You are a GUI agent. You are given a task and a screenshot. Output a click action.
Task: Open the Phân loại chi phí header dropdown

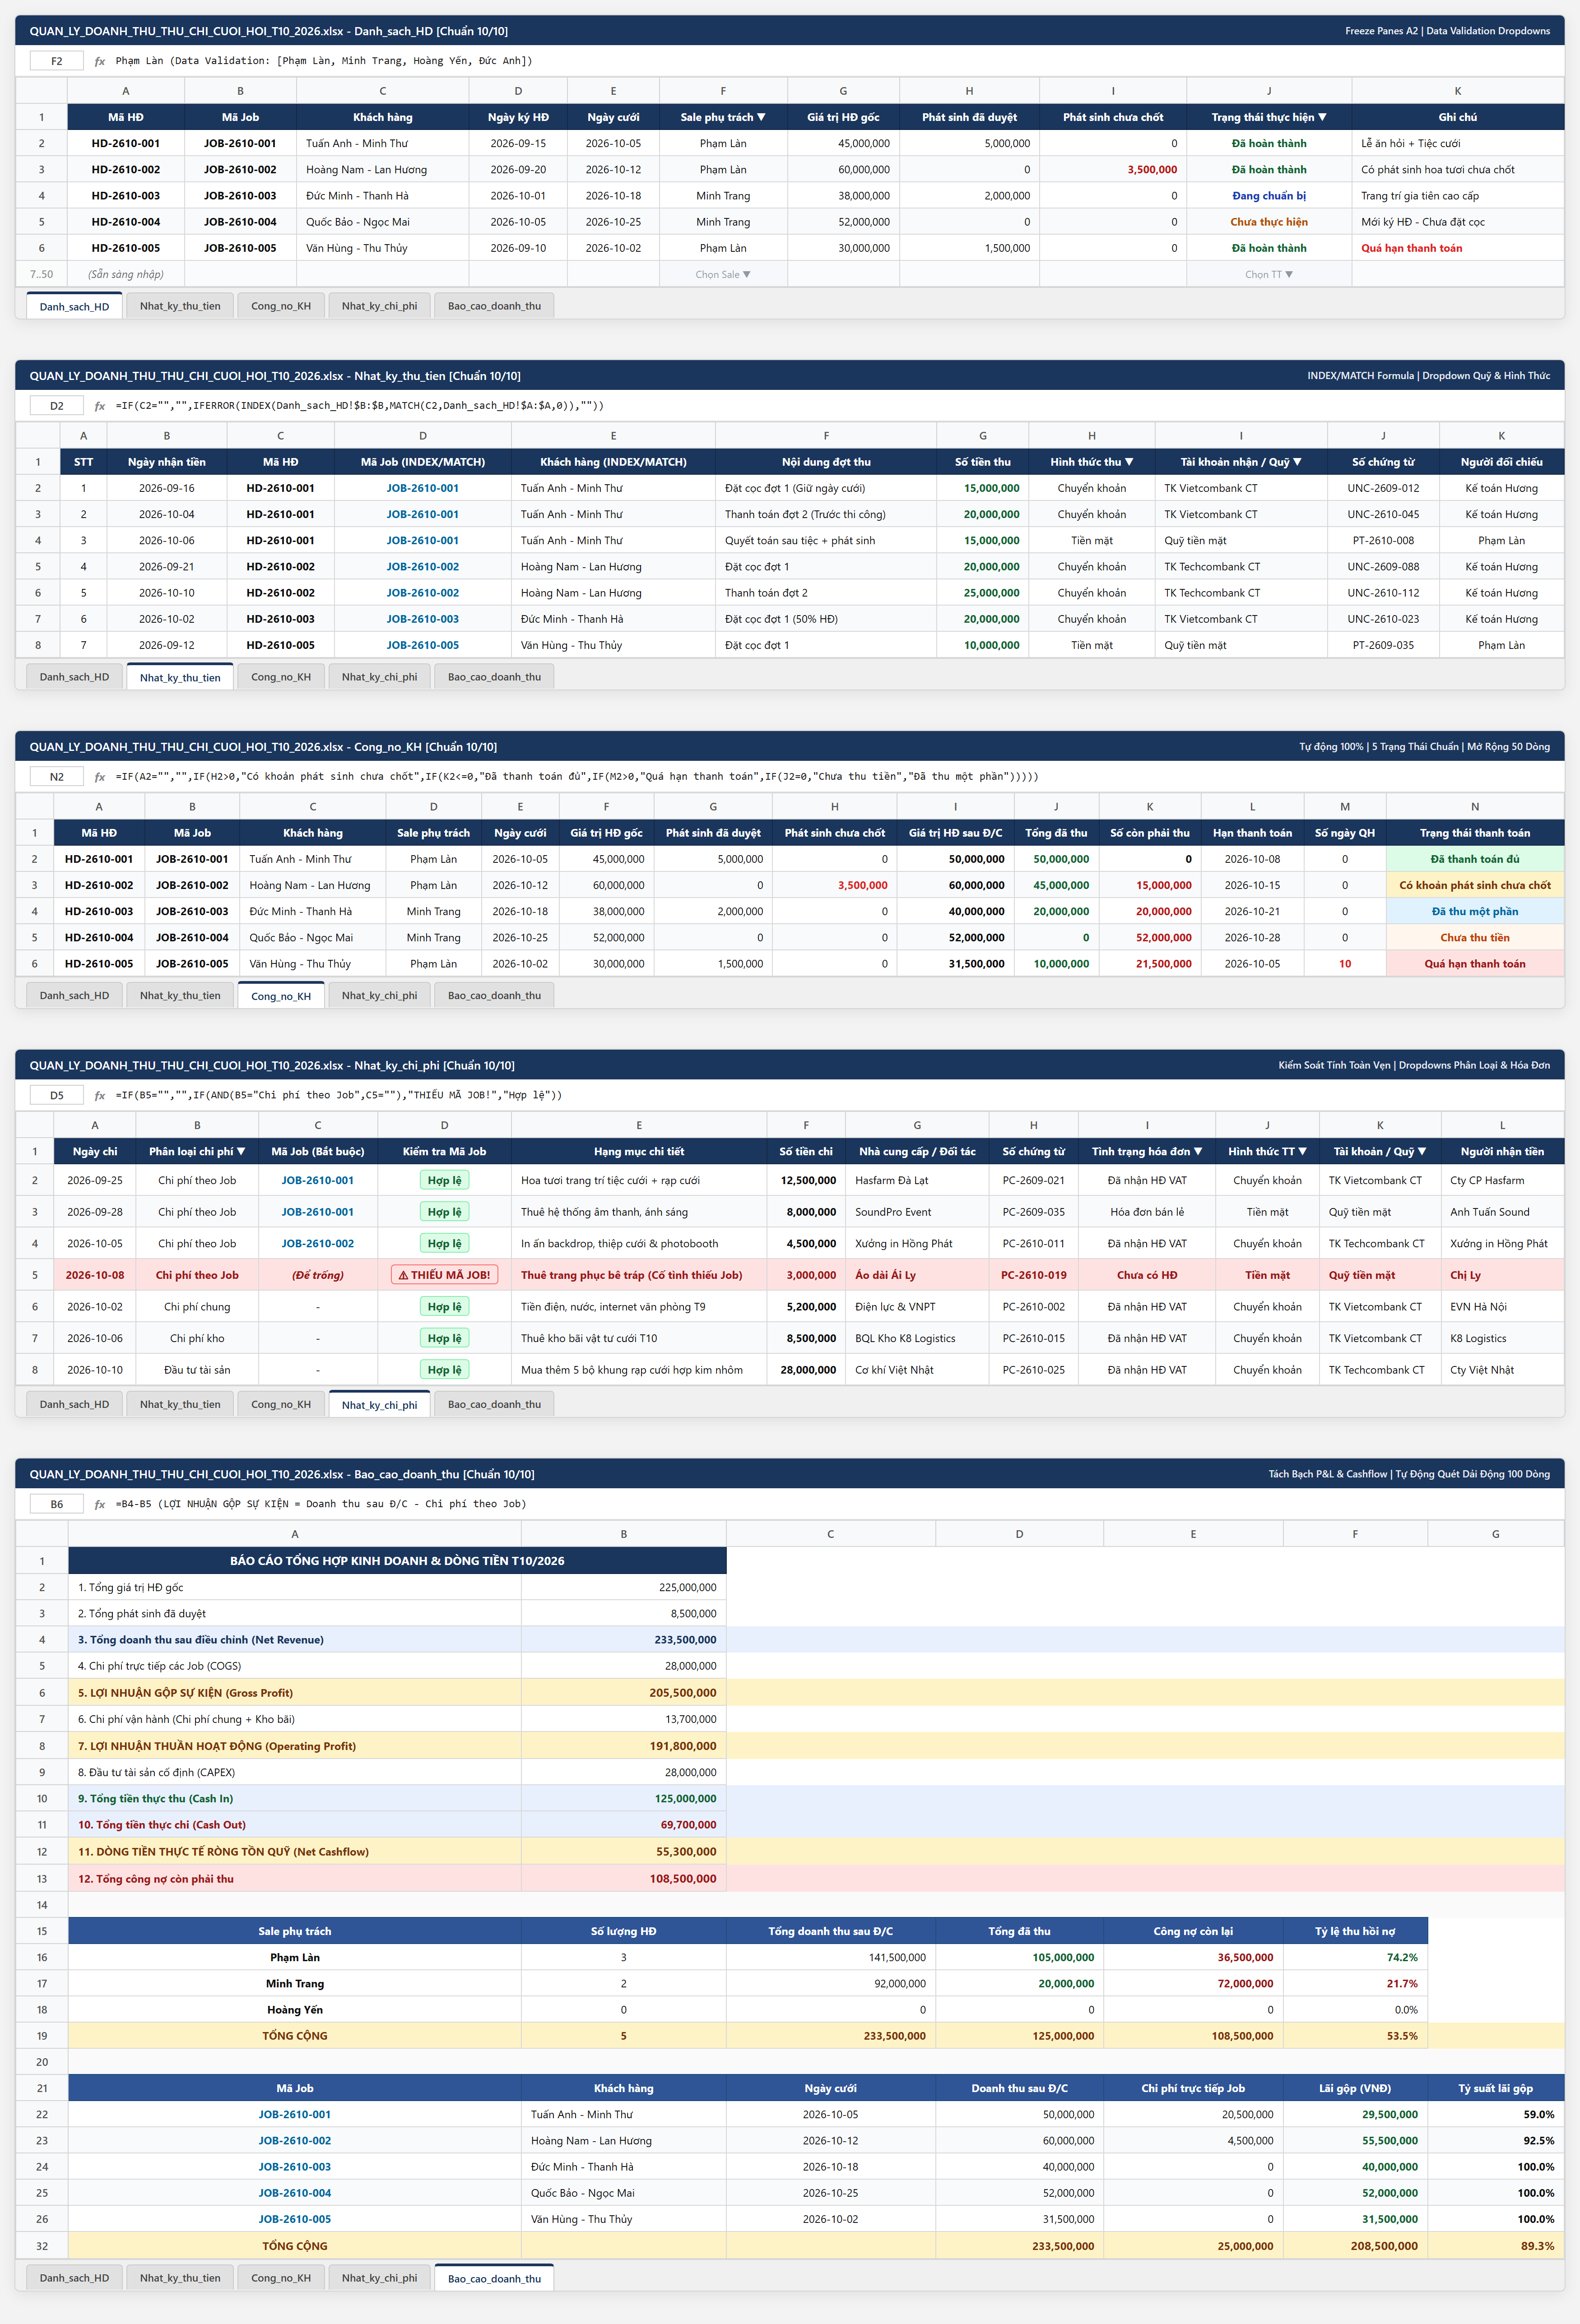click(x=241, y=1151)
